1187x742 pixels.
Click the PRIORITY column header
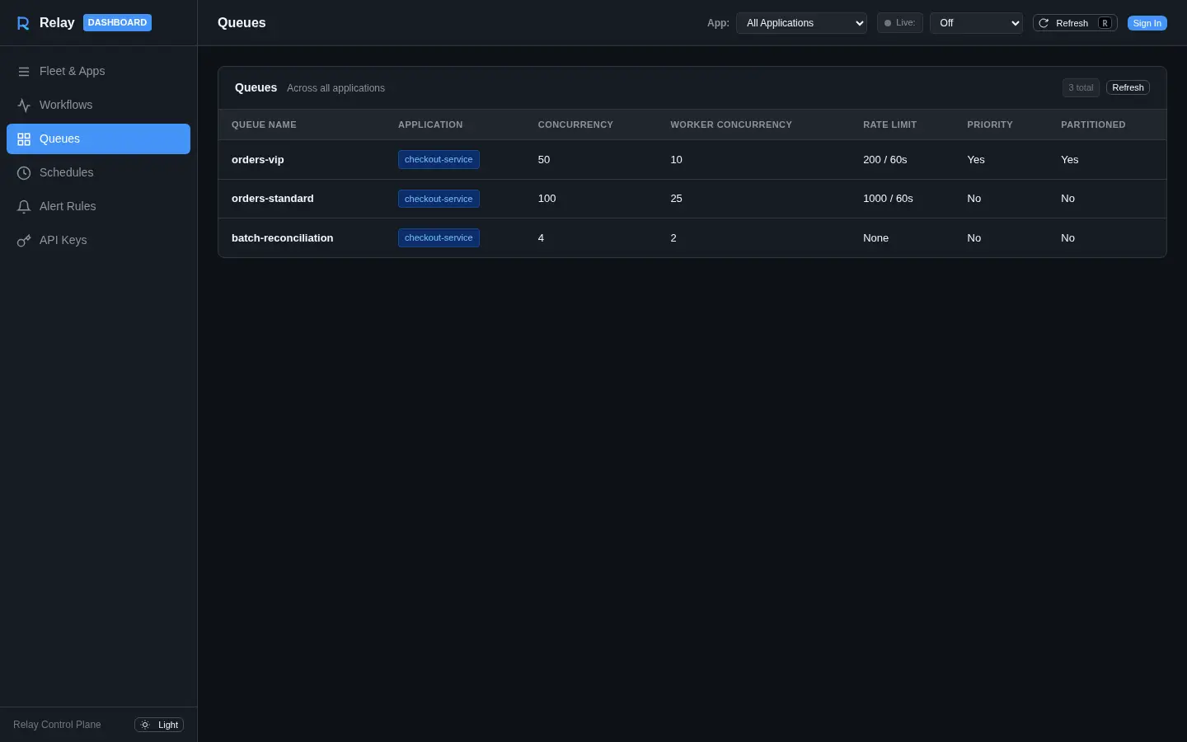point(990,124)
